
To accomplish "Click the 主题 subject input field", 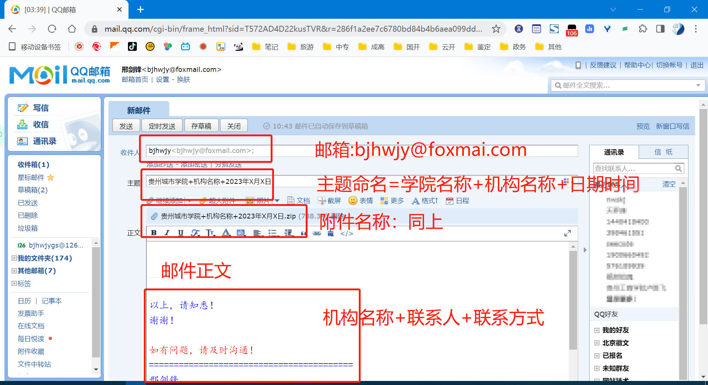I will 361,181.
